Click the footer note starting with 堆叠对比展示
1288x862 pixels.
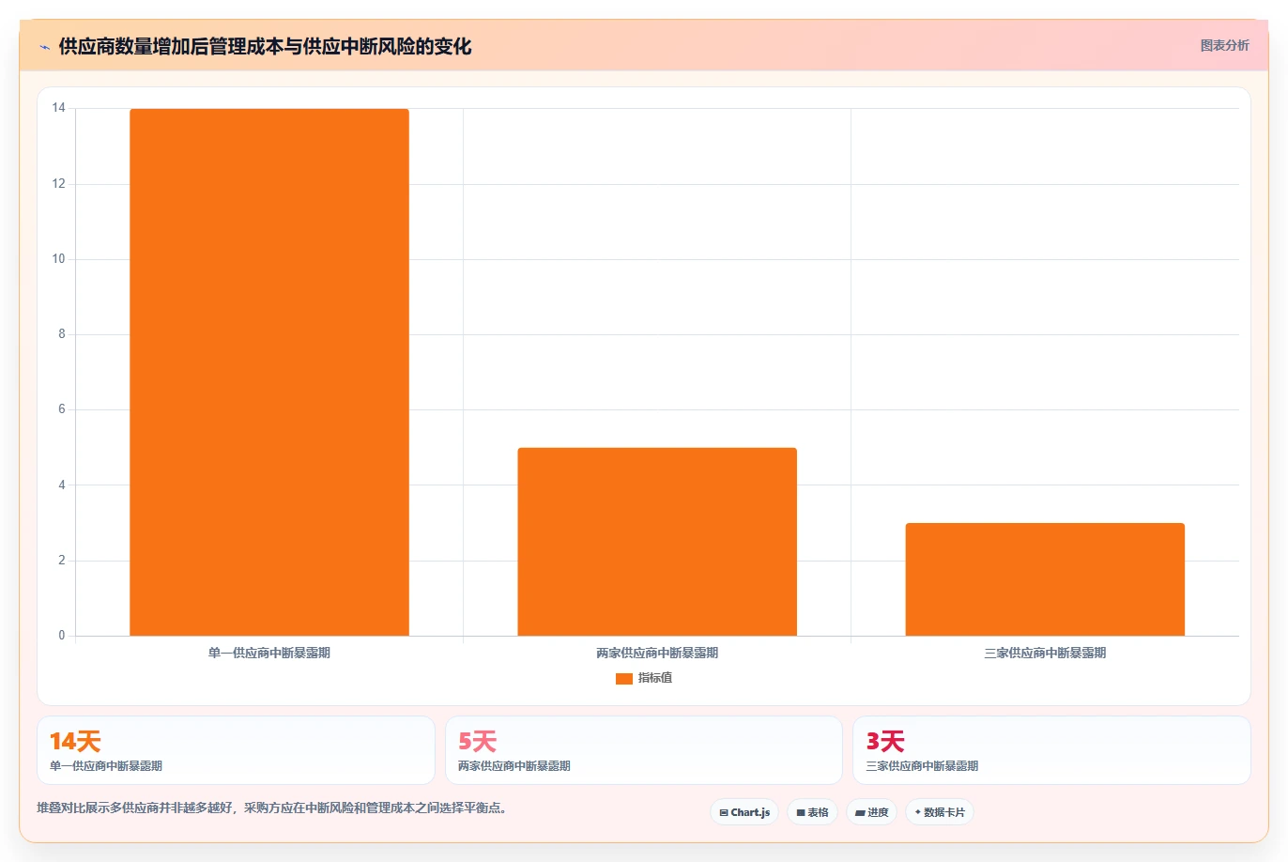click(x=273, y=808)
